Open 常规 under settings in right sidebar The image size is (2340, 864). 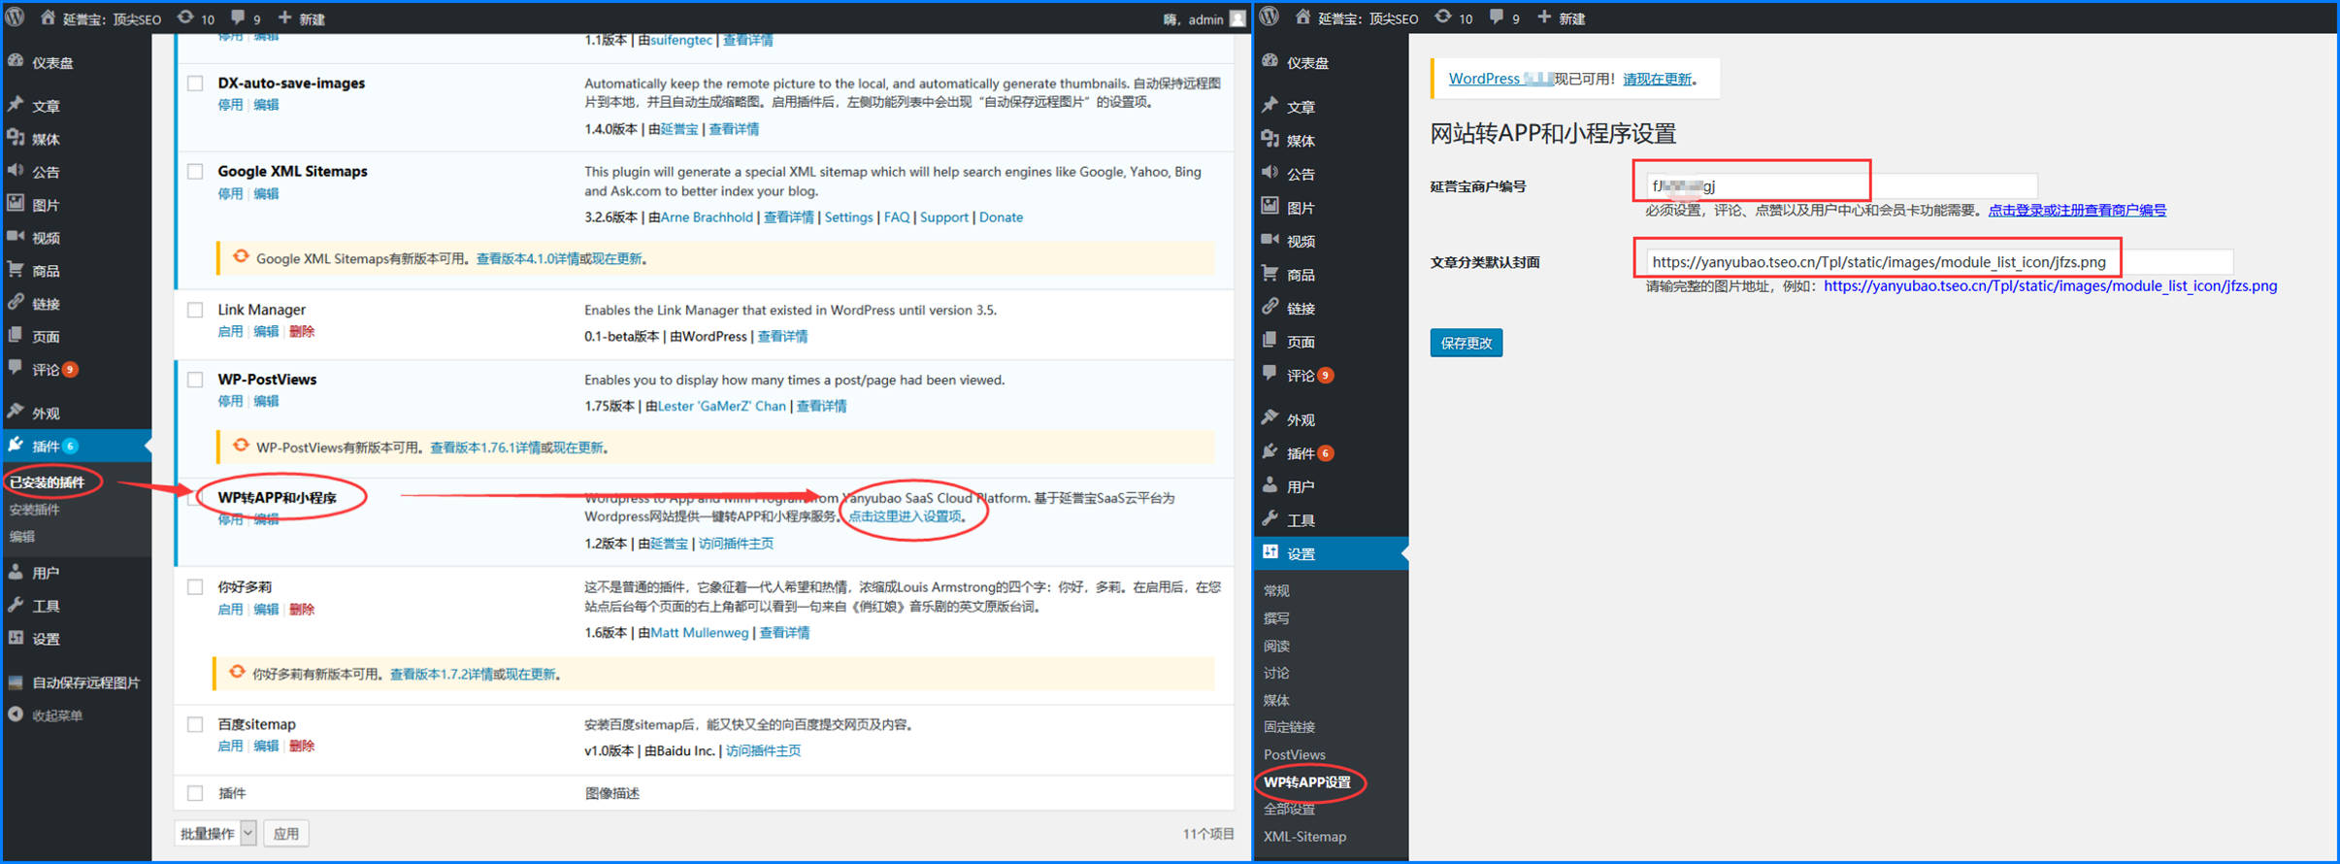1276,591
